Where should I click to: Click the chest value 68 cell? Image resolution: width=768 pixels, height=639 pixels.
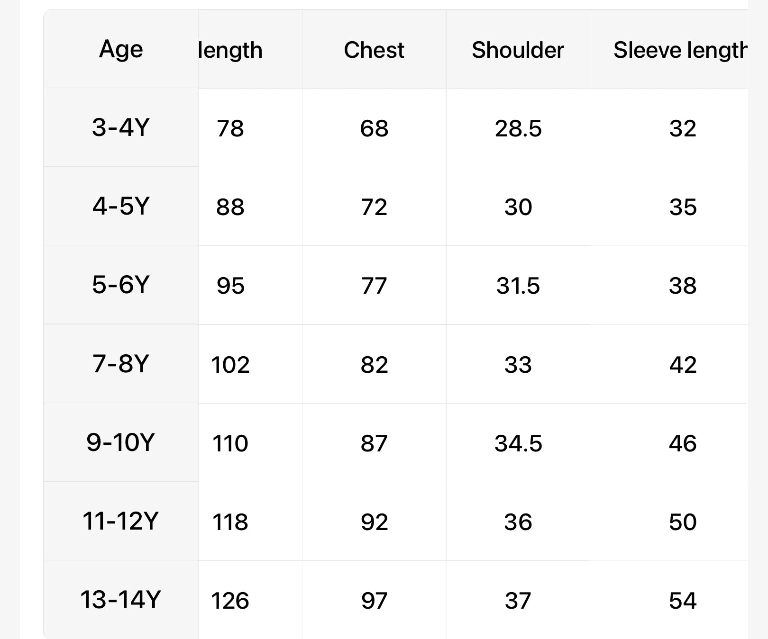tap(374, 128)
